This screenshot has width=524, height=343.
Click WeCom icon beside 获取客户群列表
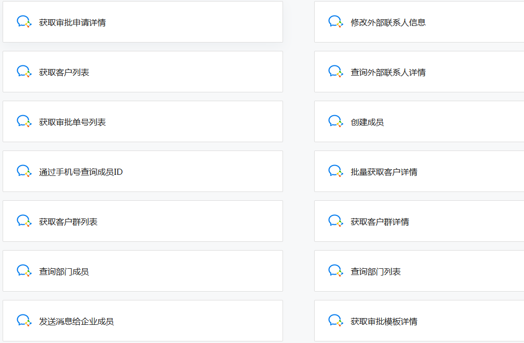click(24, 221)
